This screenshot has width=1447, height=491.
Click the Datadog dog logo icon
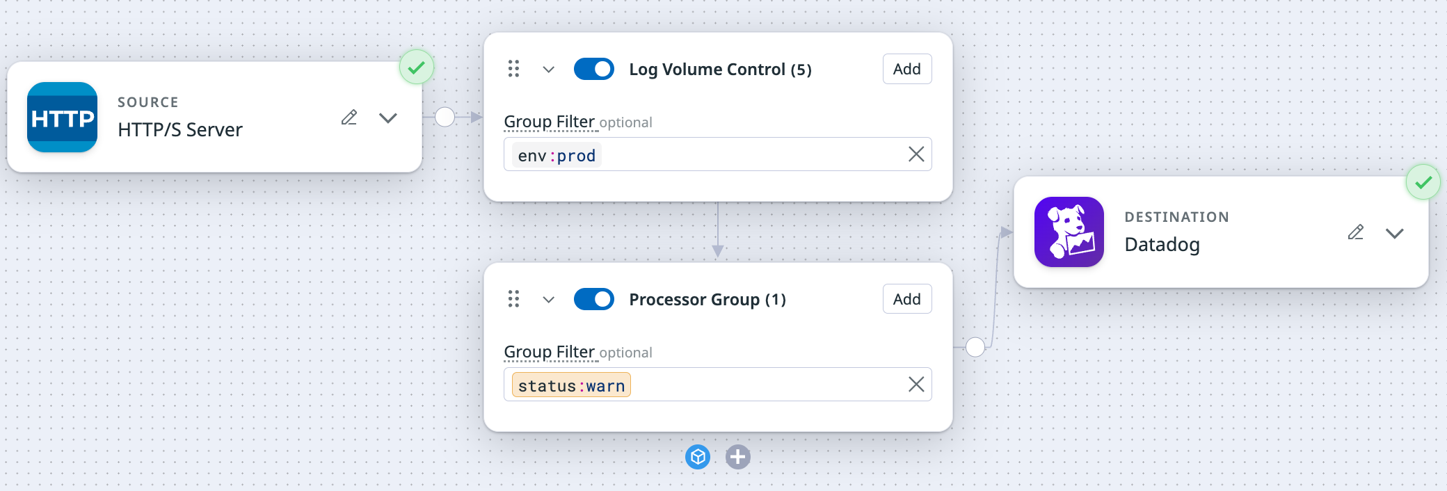tap(1069, 232)
